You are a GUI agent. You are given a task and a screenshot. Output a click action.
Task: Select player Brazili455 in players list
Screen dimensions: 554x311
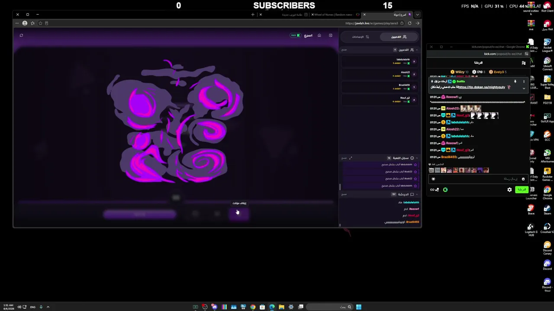coord(380,87)
